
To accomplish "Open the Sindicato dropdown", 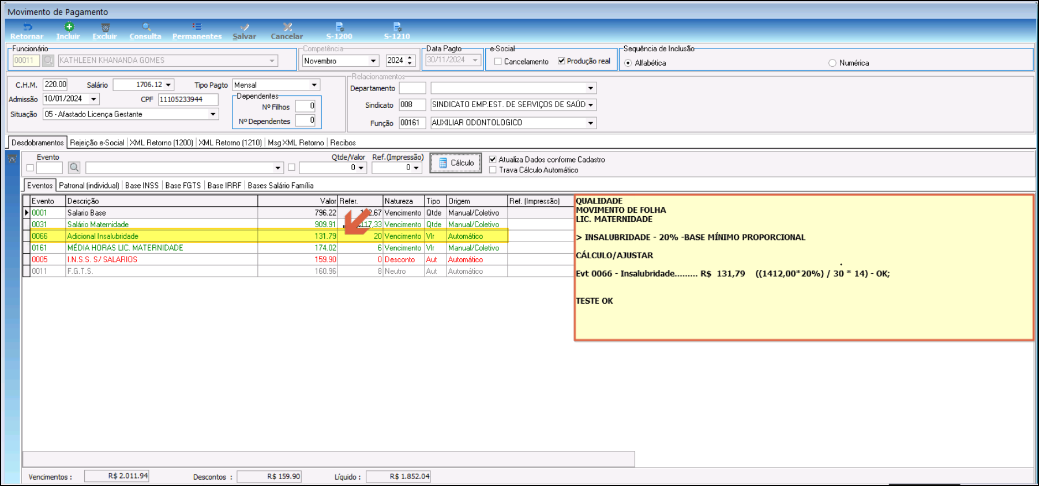I will [591, 105].
